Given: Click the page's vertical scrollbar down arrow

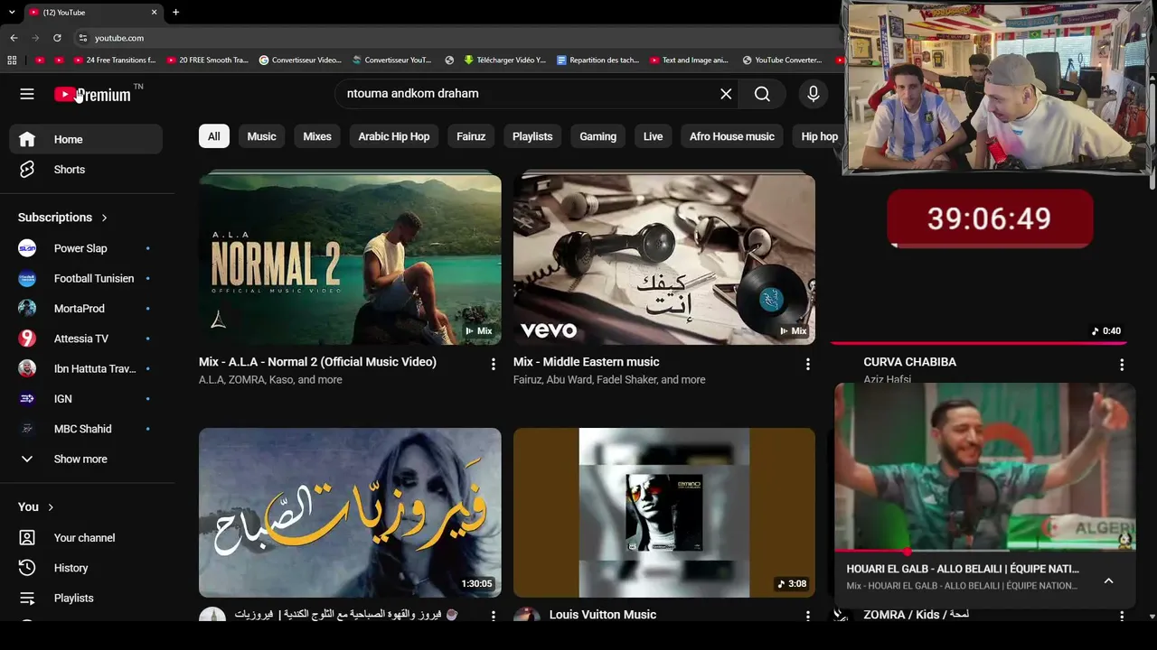Looking at the screenshot, I should pos(1152,617).
